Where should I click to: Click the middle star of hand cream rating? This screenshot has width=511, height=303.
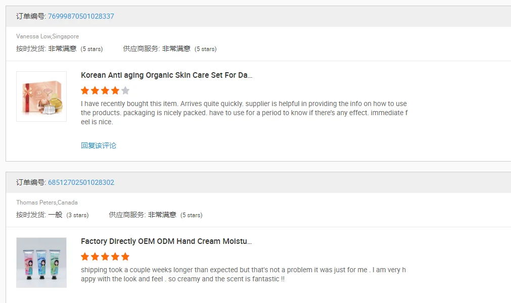pyautogui.click(x=105, y=257)
